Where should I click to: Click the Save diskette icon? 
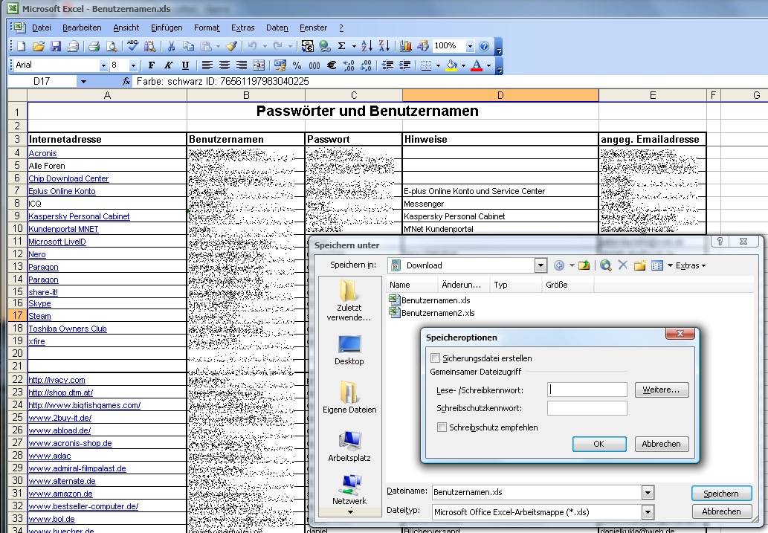[x=56, y=47]
